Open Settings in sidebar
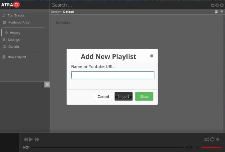The width and height of the screenshot is (225, 152). [x=13, y=40]
